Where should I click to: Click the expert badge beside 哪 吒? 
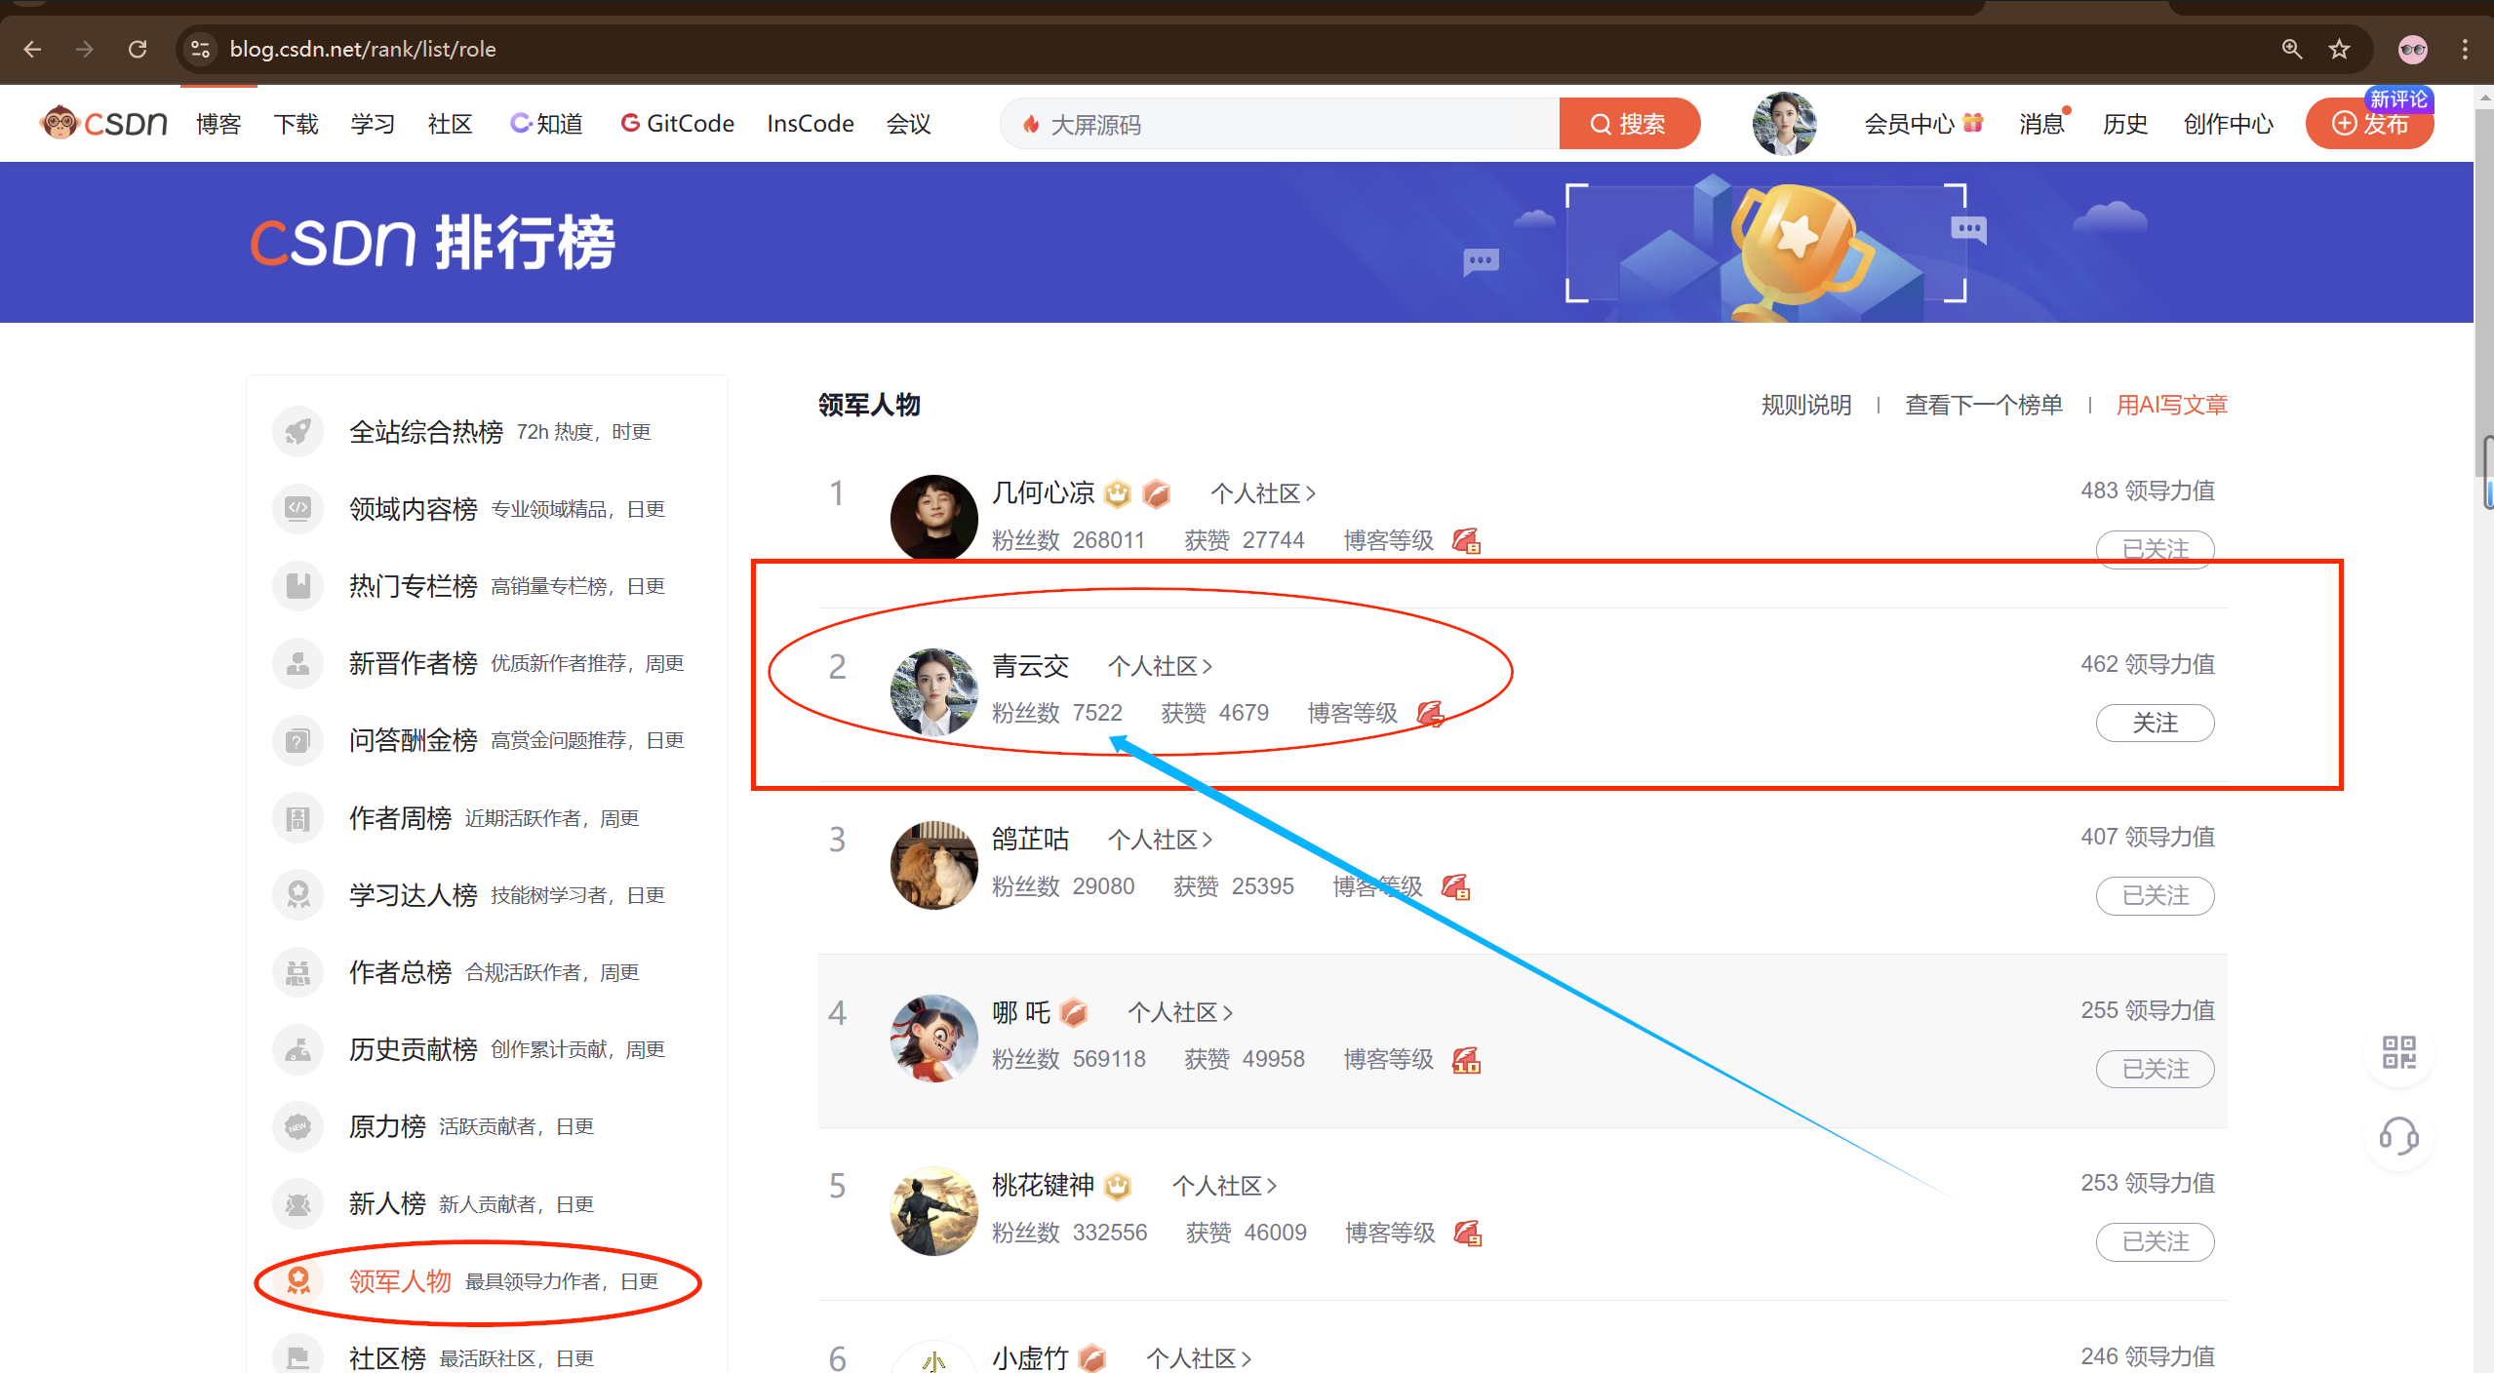pos(1073,1013)
